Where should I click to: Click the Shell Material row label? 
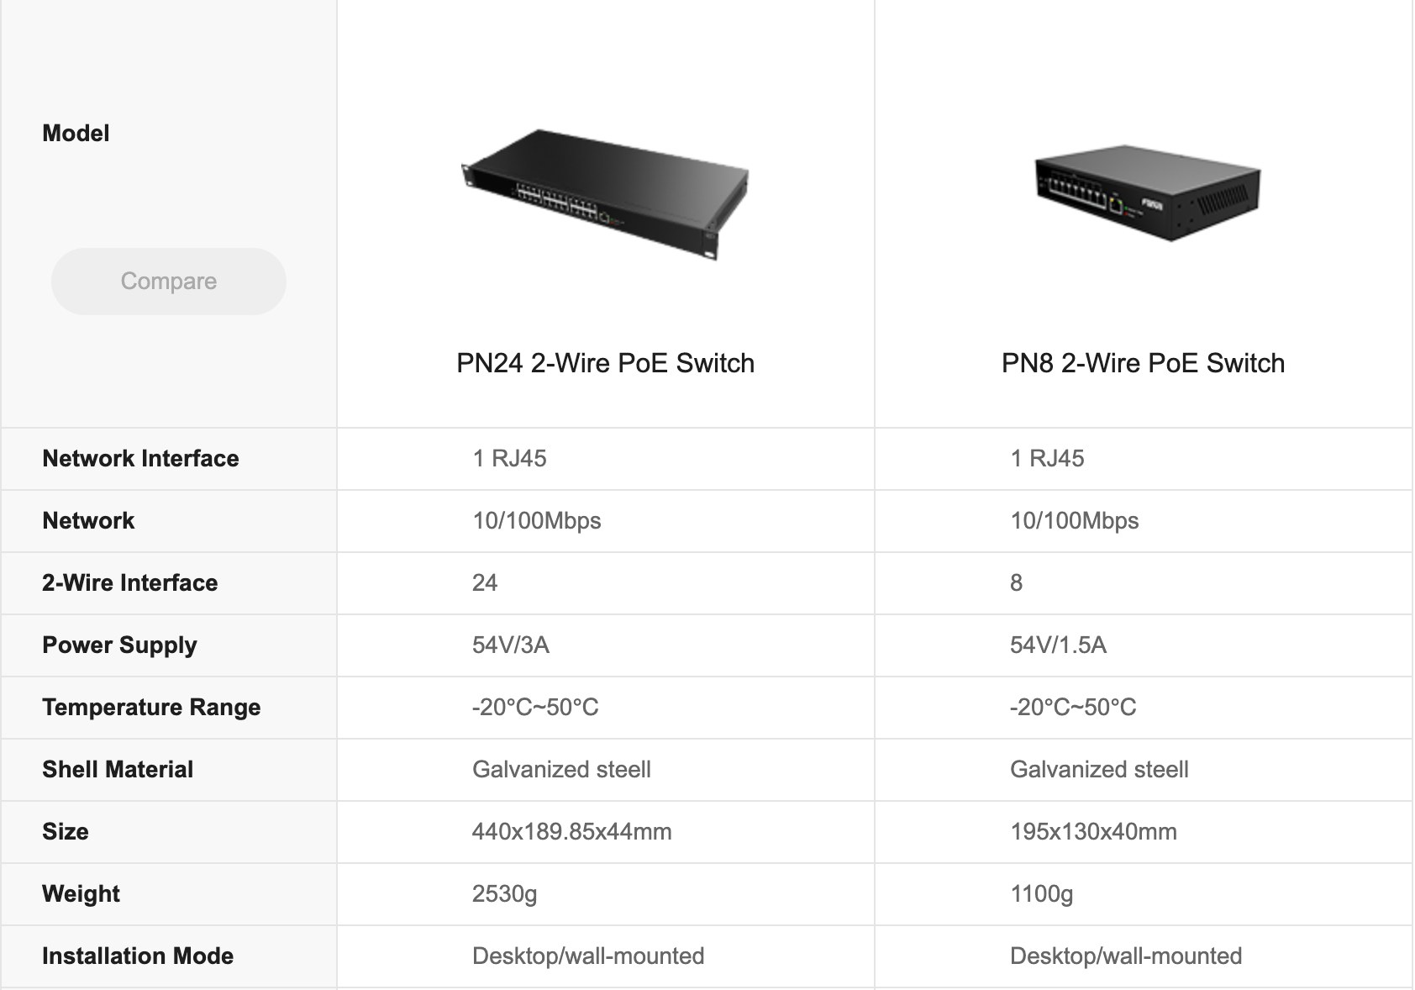(x=118, y=769)
